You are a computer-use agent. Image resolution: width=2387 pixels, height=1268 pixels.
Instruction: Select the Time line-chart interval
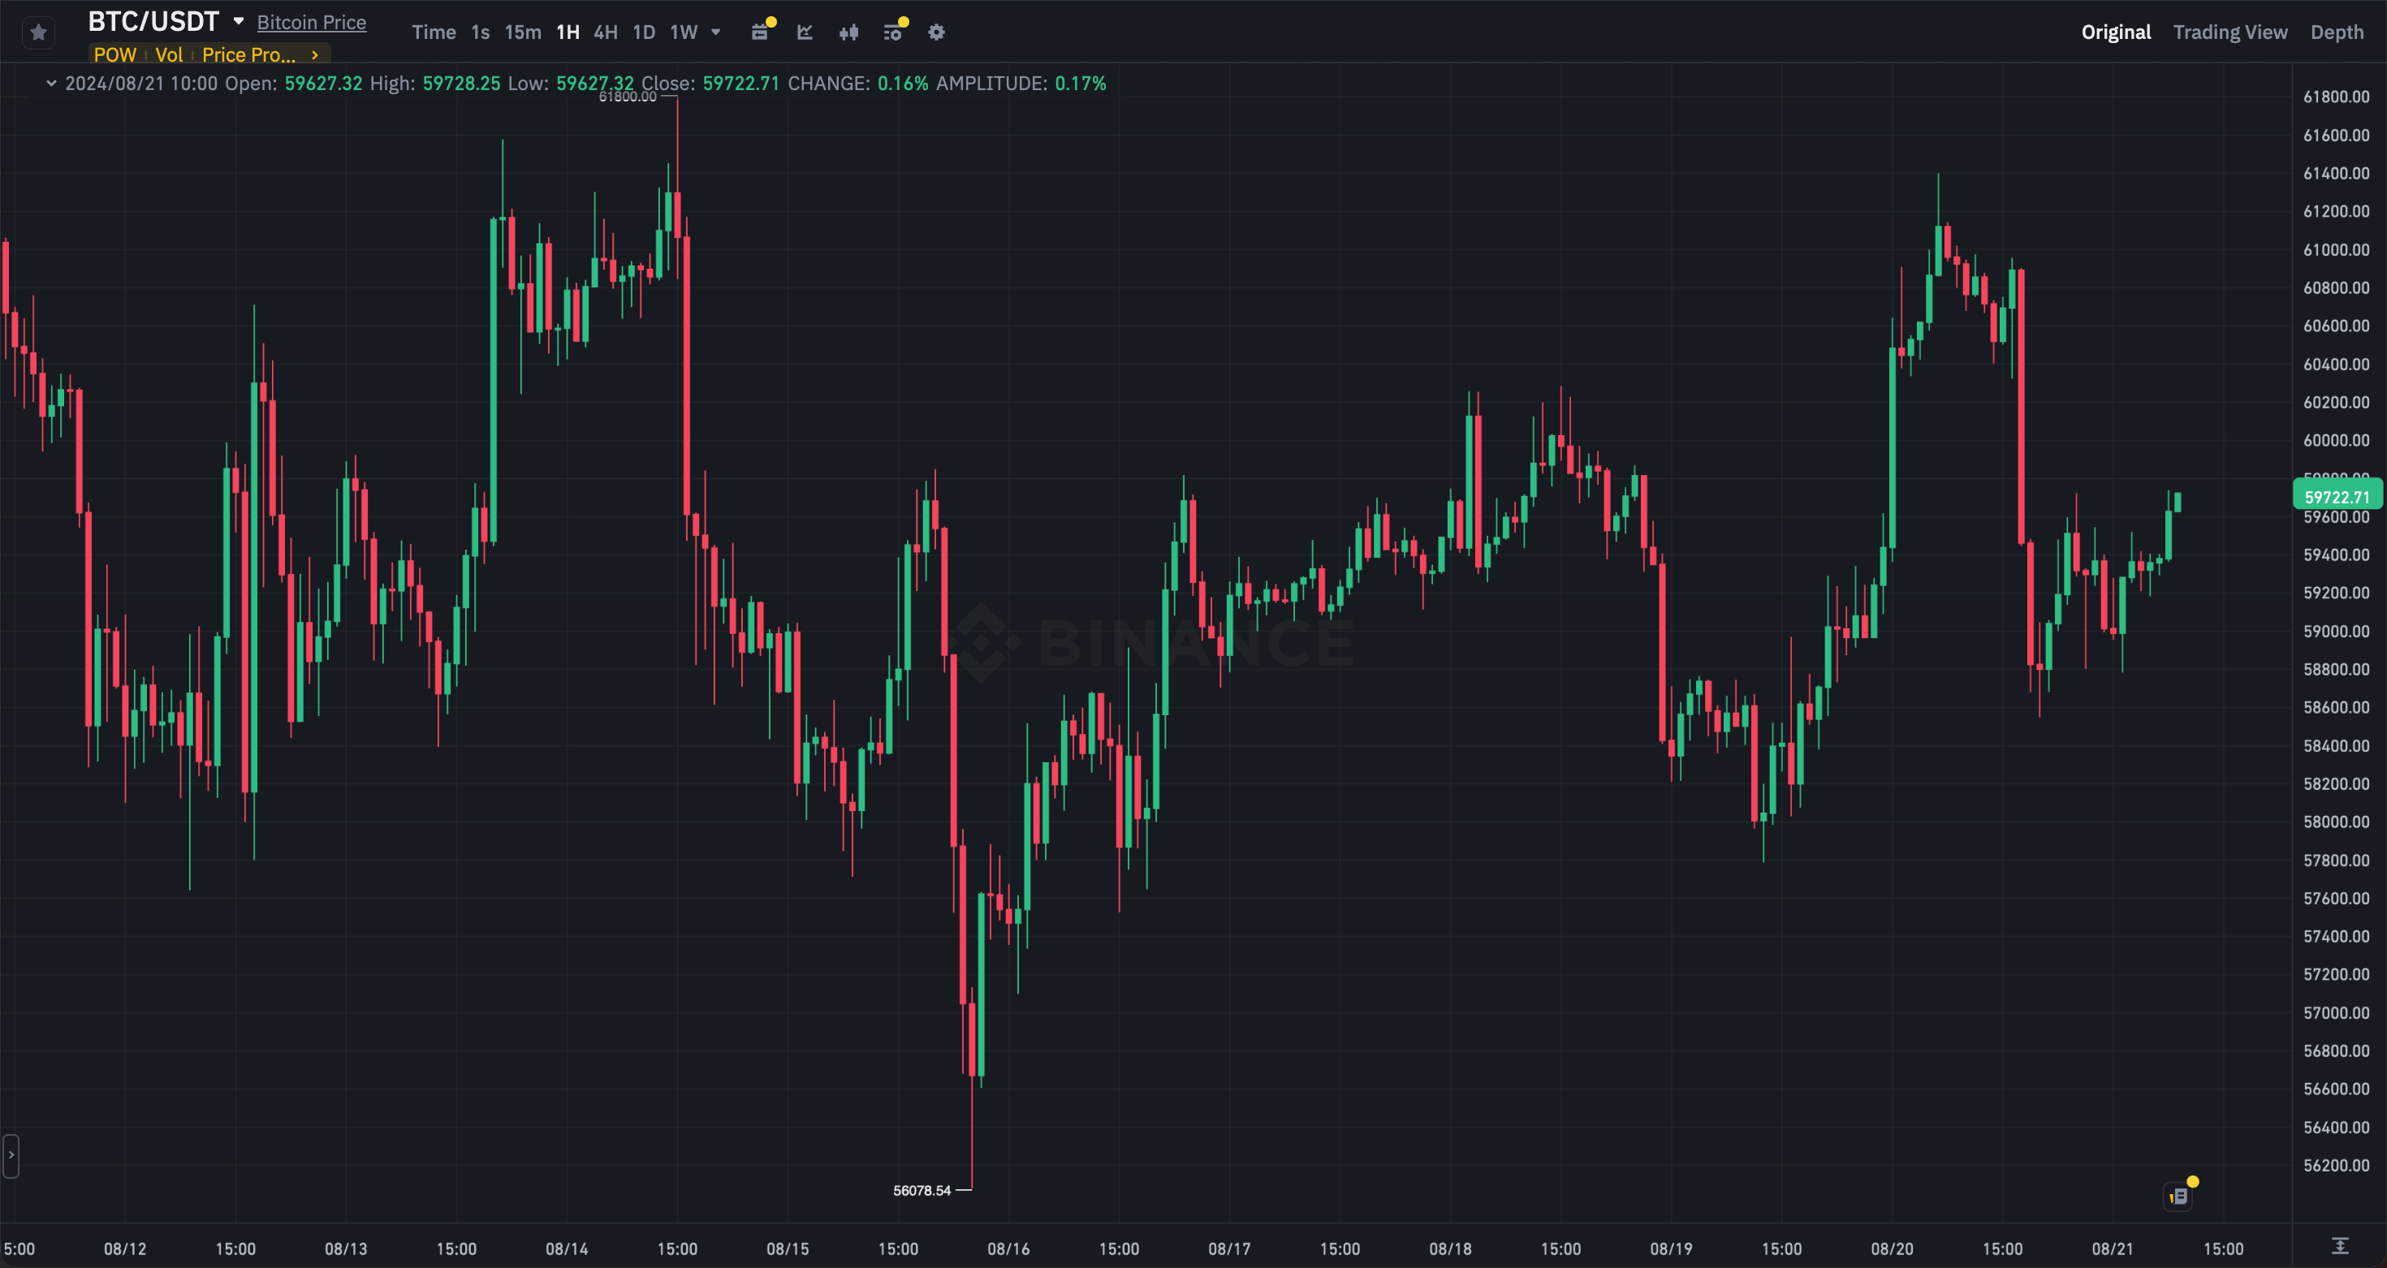(x=434, y=32)
